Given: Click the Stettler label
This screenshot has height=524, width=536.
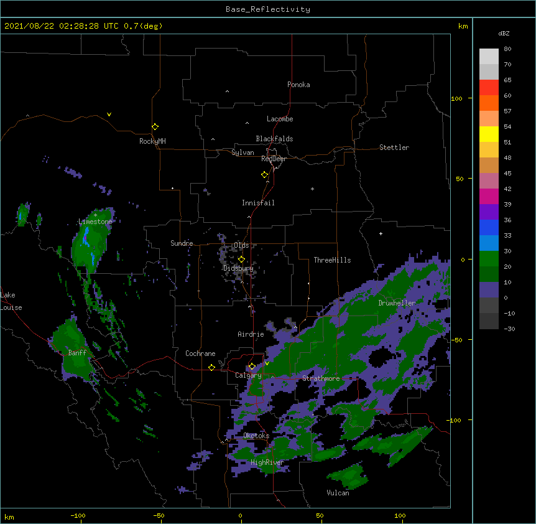Looking at the screenshot, I should (x=394, y=147).
